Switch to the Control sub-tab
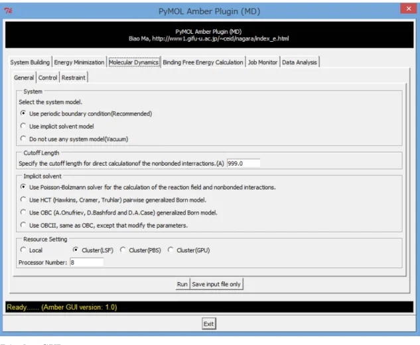 (x=48, y=77)
